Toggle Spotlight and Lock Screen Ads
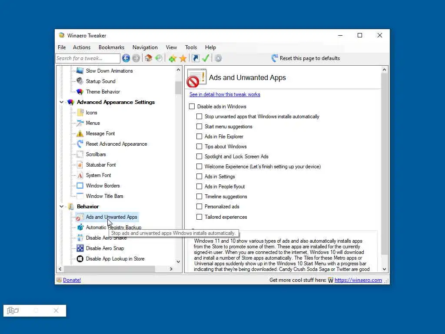The width and height of the screenshot is (445, 334). (199, 157)
